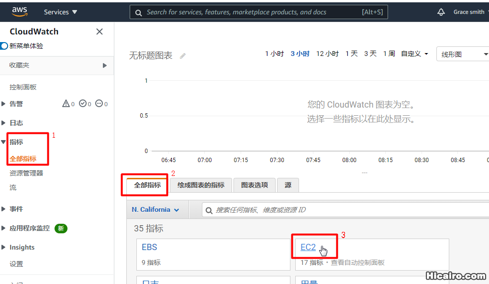Toggle the 新菜单体验 switch

[x=4, y=46]
